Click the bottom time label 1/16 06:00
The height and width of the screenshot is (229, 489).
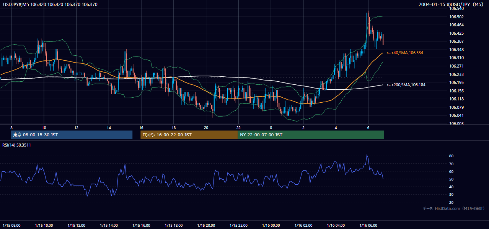click(368, 225)
